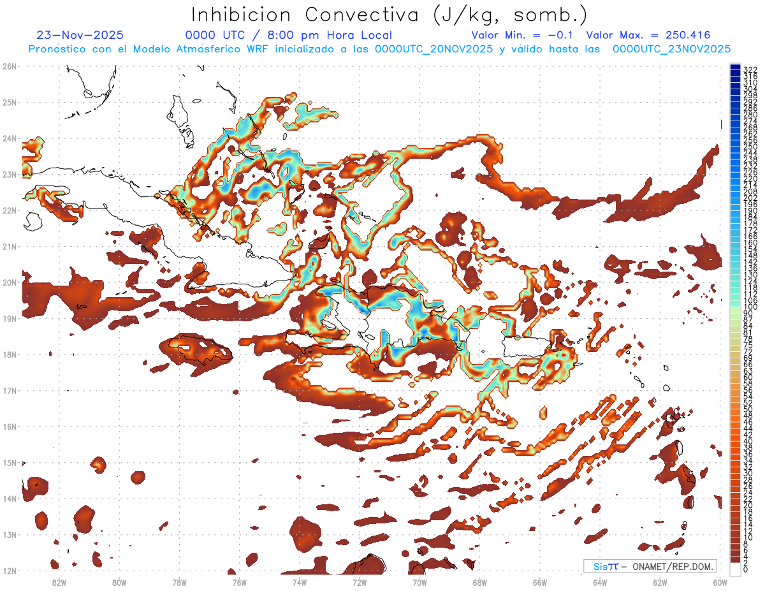The image size is (765, 591).
Task: Click the '78W' longitude label
Action: click(x=179, y=582)
